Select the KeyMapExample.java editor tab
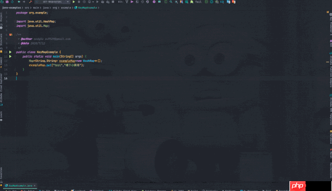This screenshot has height=191, width=332. pos(20,186)
